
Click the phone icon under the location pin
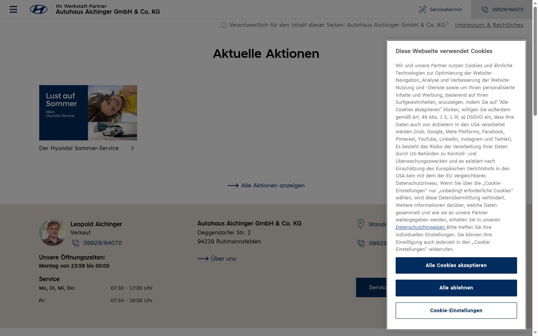361,243
